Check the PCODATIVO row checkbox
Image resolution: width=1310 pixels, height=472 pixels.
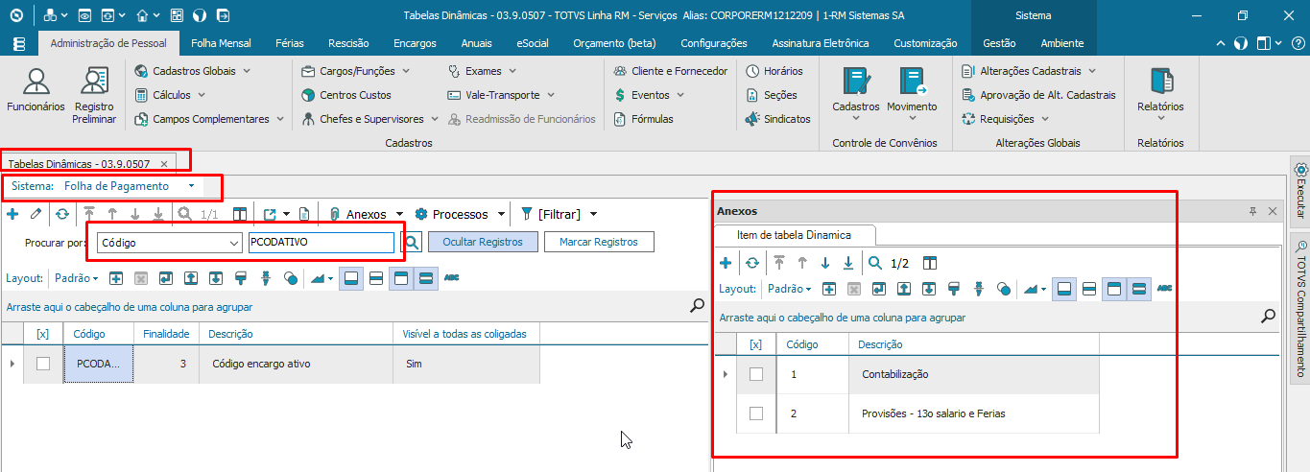tap(43, 364)
